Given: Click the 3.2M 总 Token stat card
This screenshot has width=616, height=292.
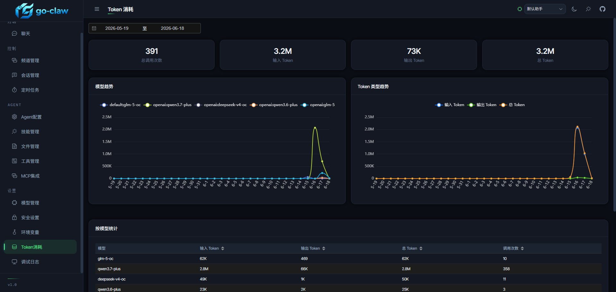Looking at the screenshot, I should coord(545,55).
